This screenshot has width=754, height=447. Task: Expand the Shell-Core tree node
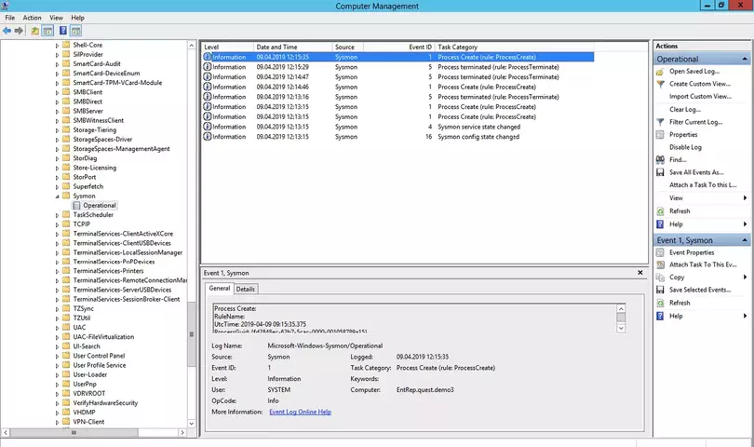[57, 46]
